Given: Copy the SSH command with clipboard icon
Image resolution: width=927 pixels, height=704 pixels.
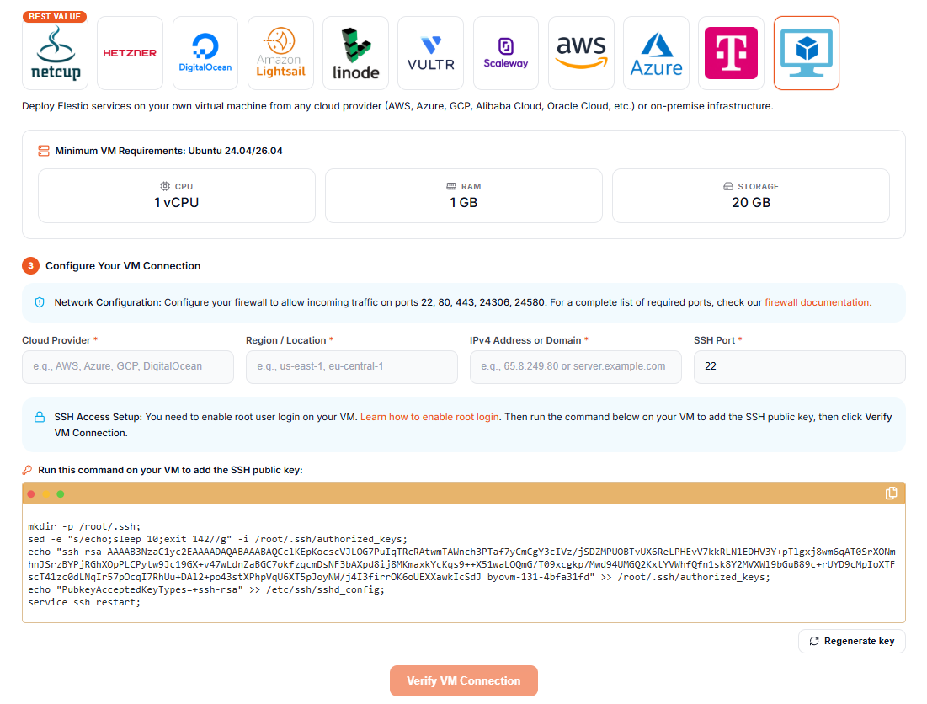Looking at the screenshot, I should [891, 493].
